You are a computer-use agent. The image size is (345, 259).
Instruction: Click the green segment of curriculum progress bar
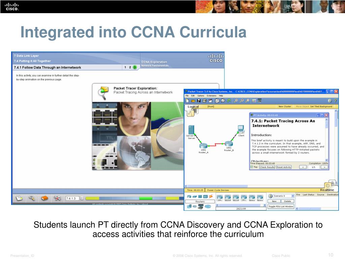[x=146, y=198]
